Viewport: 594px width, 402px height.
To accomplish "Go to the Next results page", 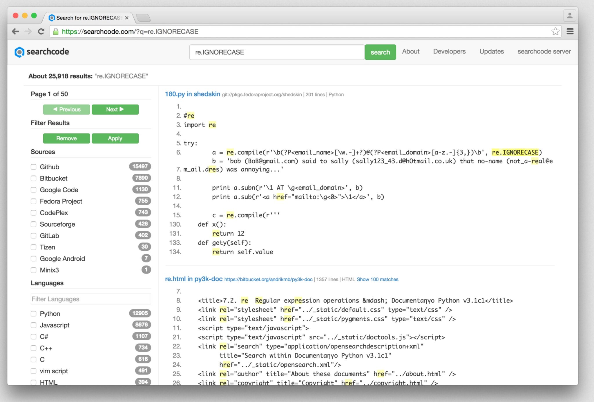I will (x=115, y=109).
